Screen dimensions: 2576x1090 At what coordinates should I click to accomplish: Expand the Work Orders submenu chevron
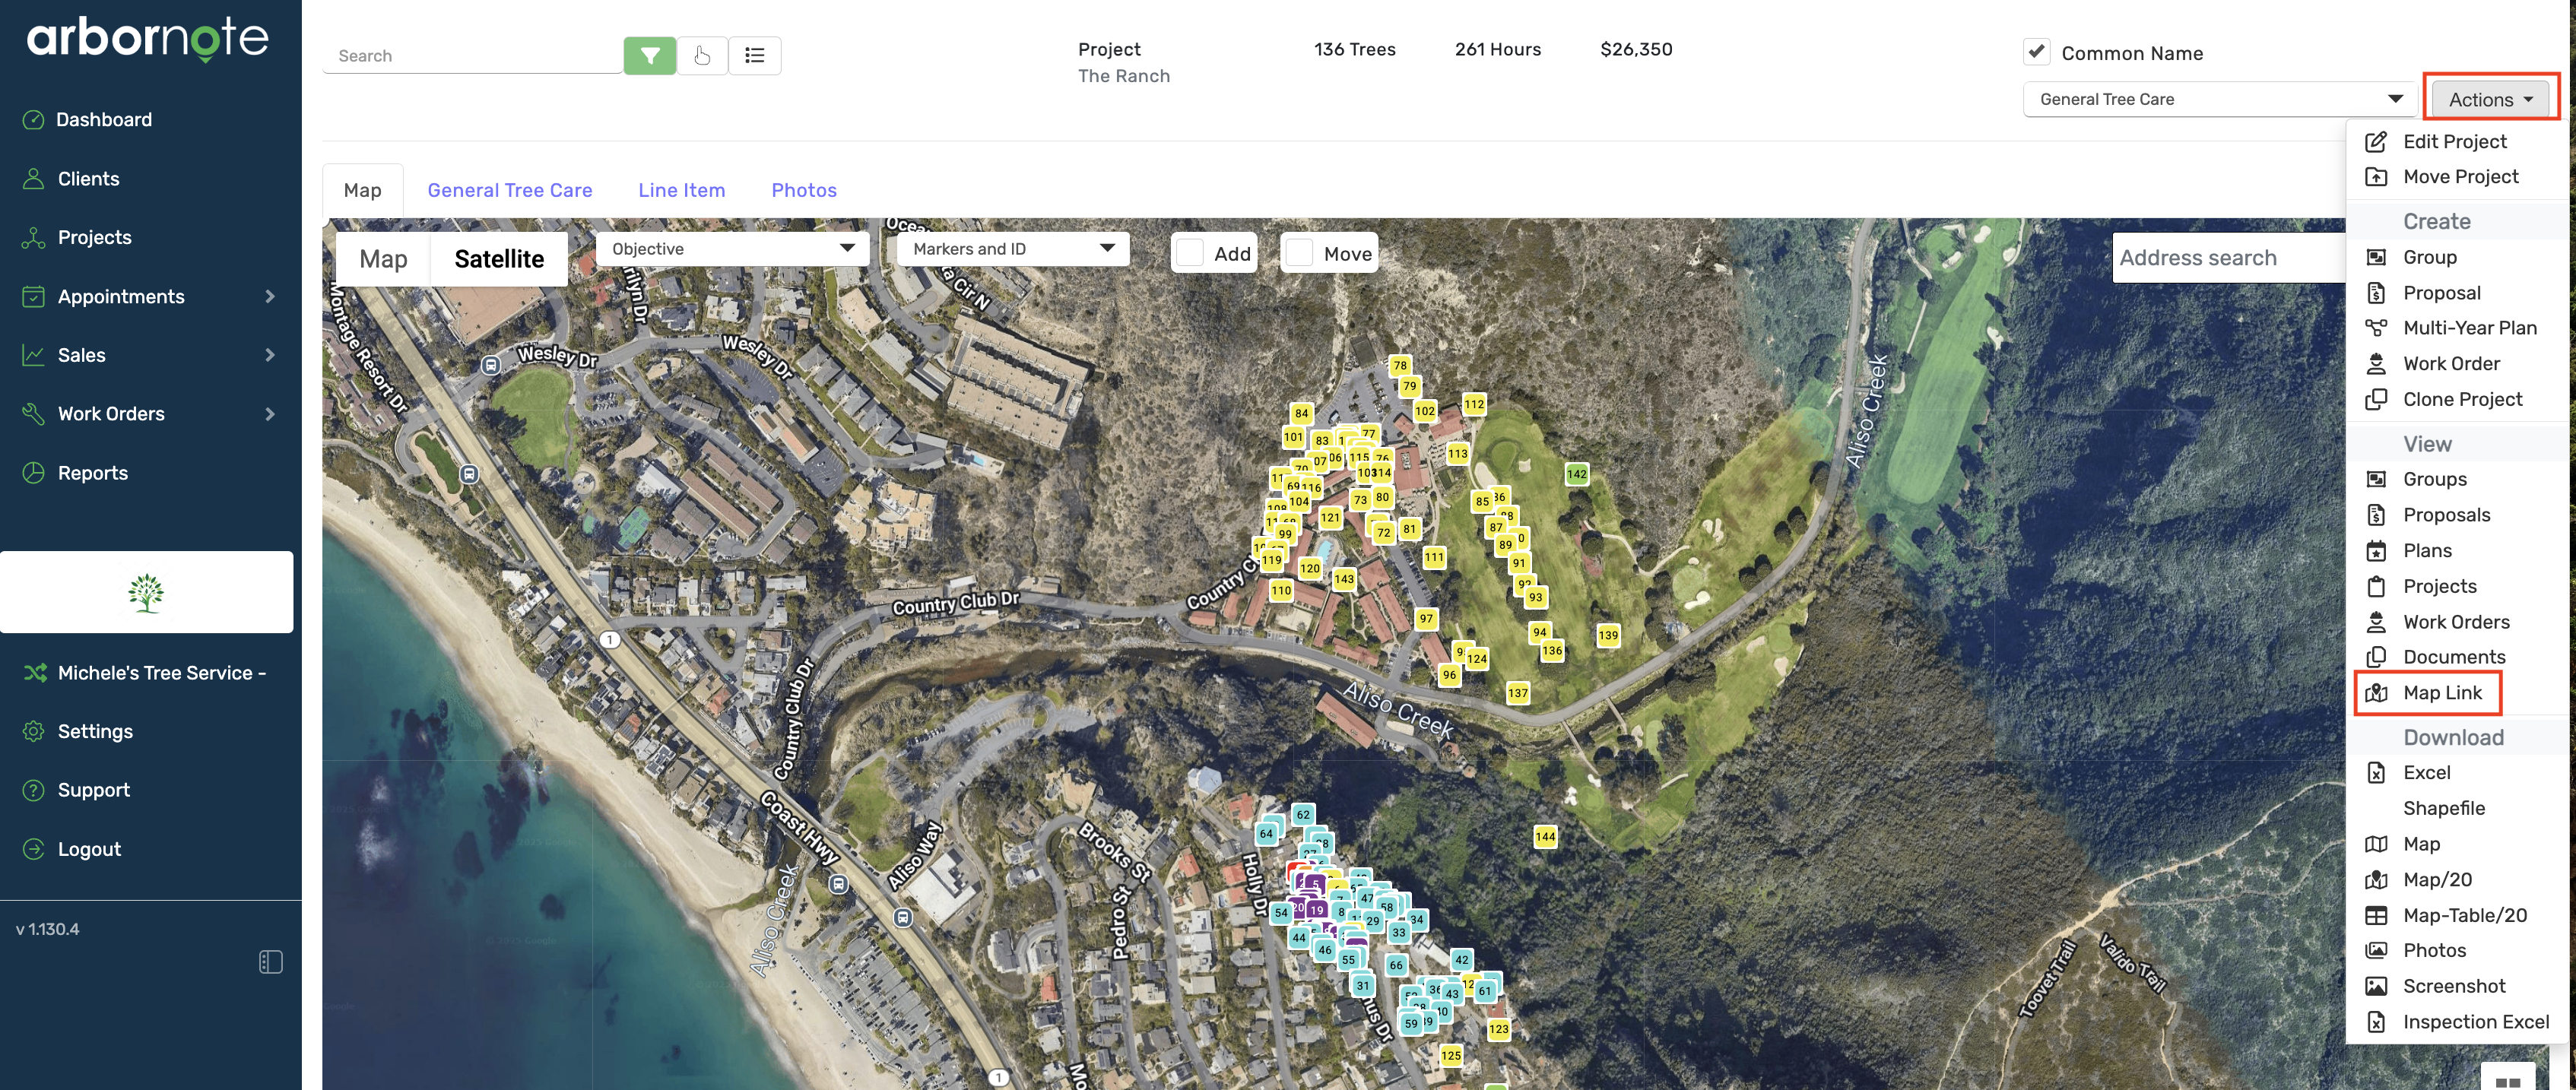coord(270,413)
